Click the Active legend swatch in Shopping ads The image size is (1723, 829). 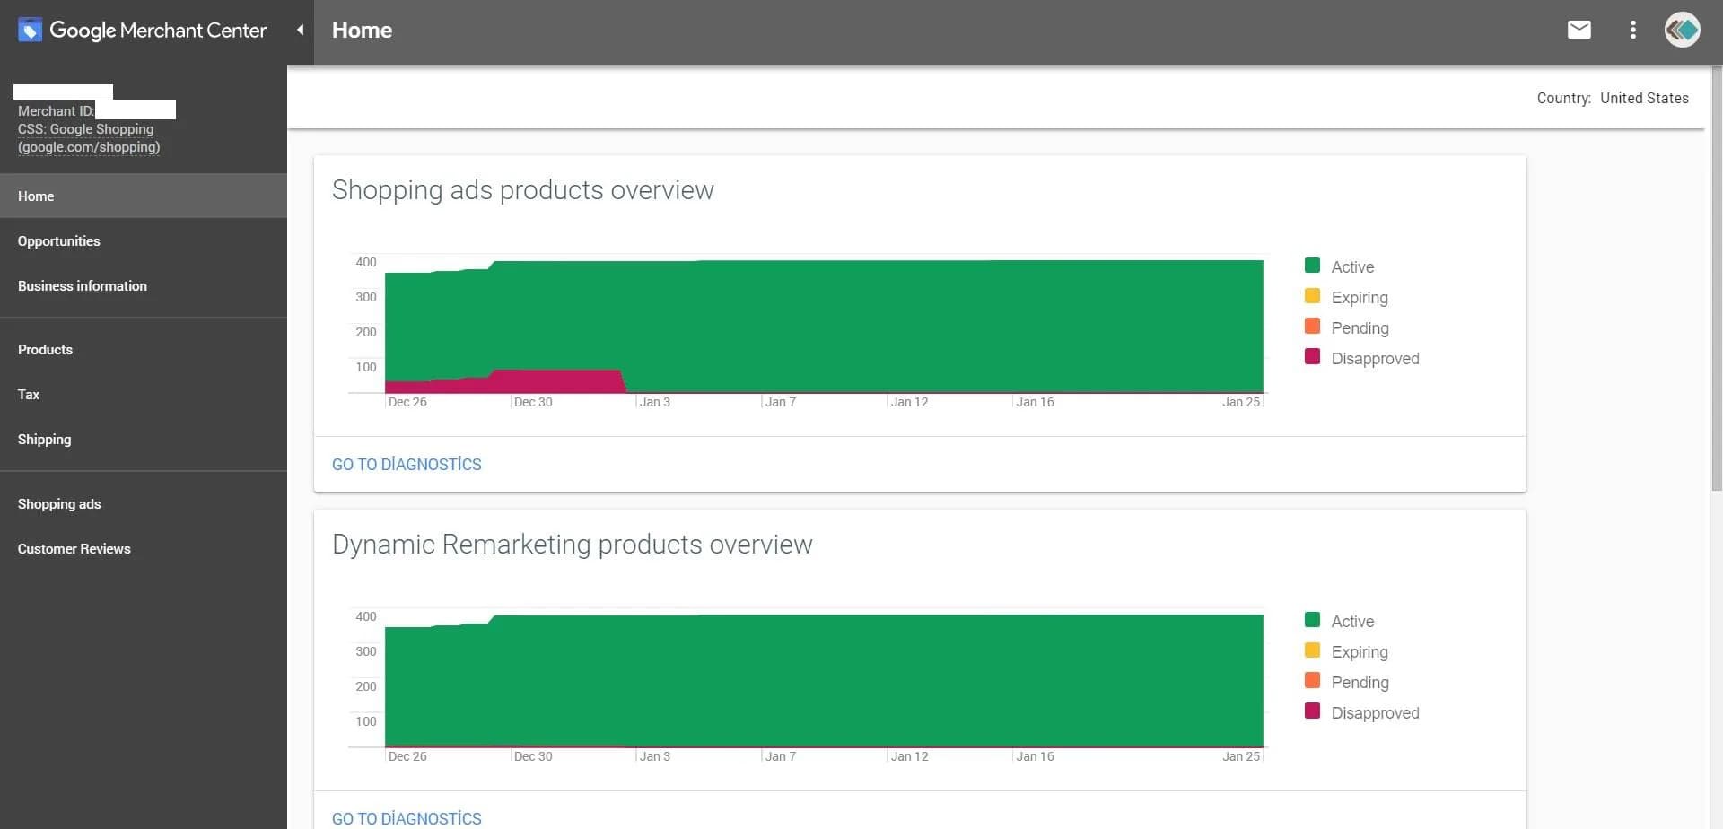point(1312,266)
